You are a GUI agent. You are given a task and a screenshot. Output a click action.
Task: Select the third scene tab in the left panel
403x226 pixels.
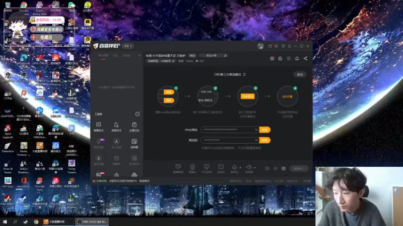tap(126, 56)
